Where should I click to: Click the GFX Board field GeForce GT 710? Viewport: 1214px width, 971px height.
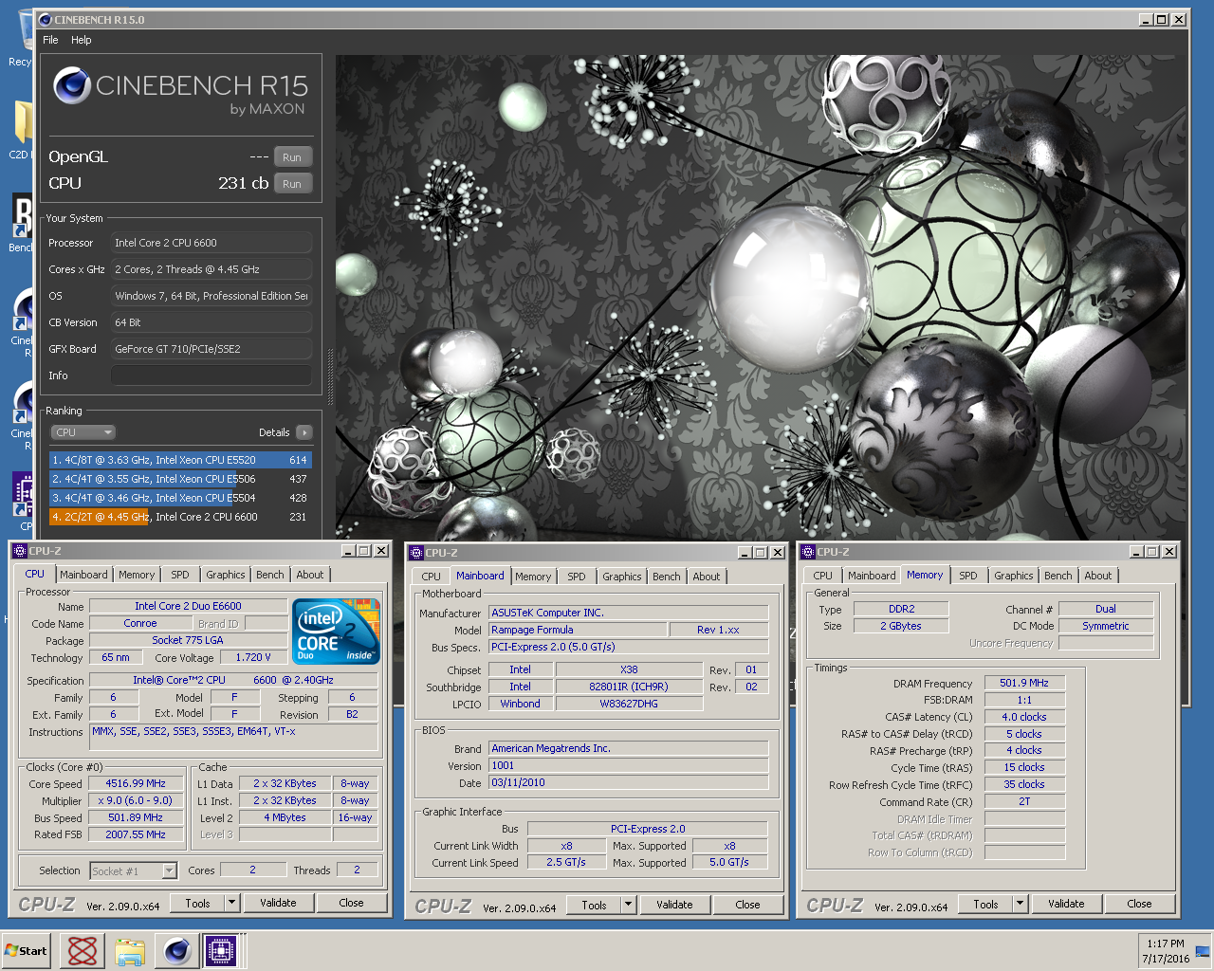point(212,349)
